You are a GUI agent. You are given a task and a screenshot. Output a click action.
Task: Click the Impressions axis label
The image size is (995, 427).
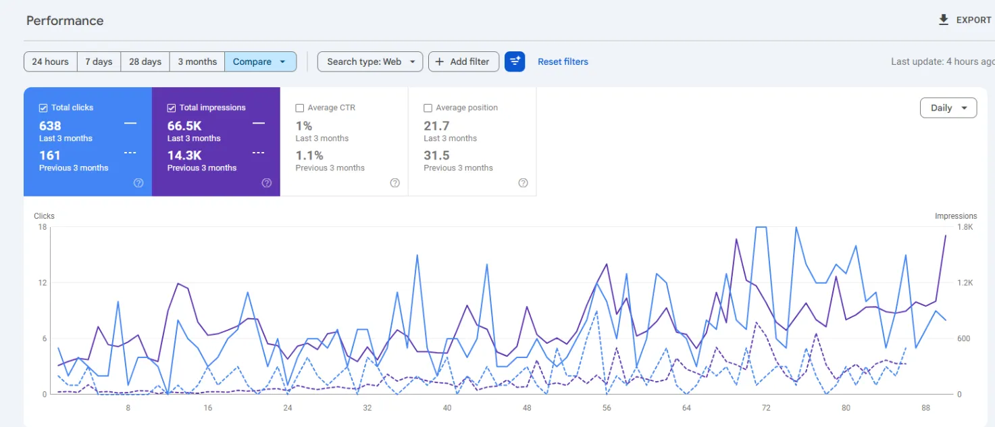tap(956, 216)
